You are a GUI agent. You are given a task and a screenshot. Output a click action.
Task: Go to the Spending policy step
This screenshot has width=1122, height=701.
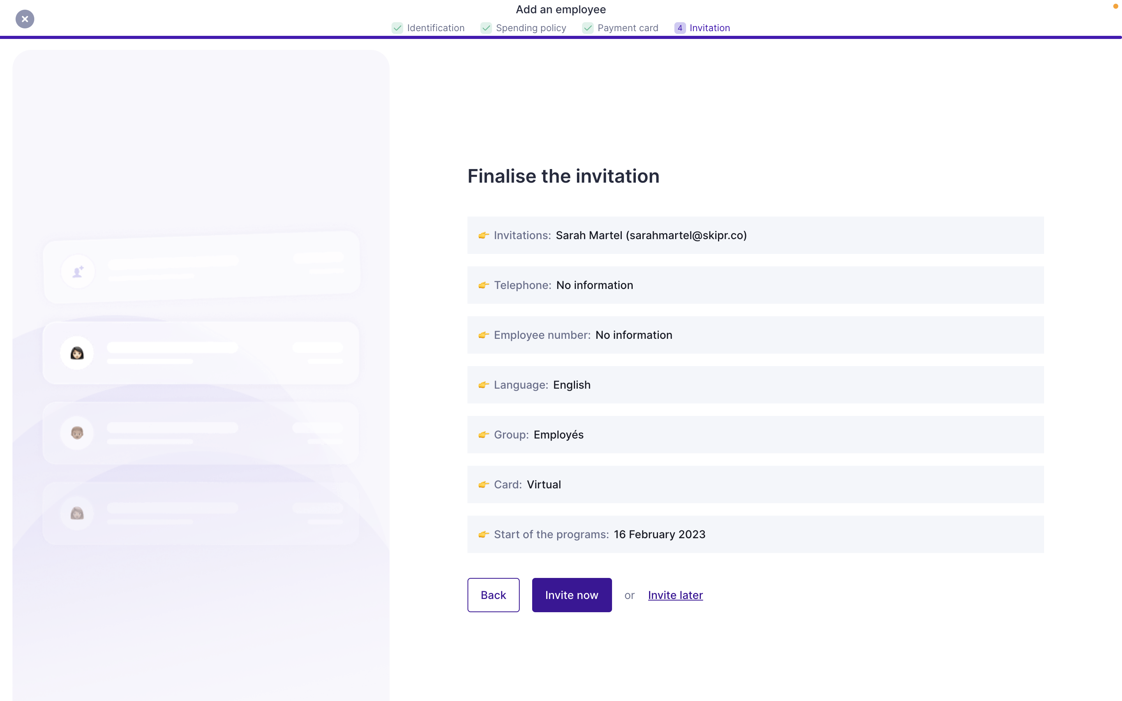coord(530,28)
